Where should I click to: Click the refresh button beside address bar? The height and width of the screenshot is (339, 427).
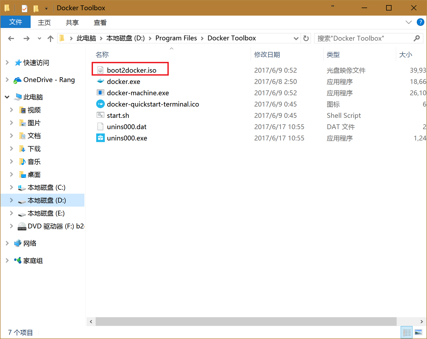click(x=306, y=38)
